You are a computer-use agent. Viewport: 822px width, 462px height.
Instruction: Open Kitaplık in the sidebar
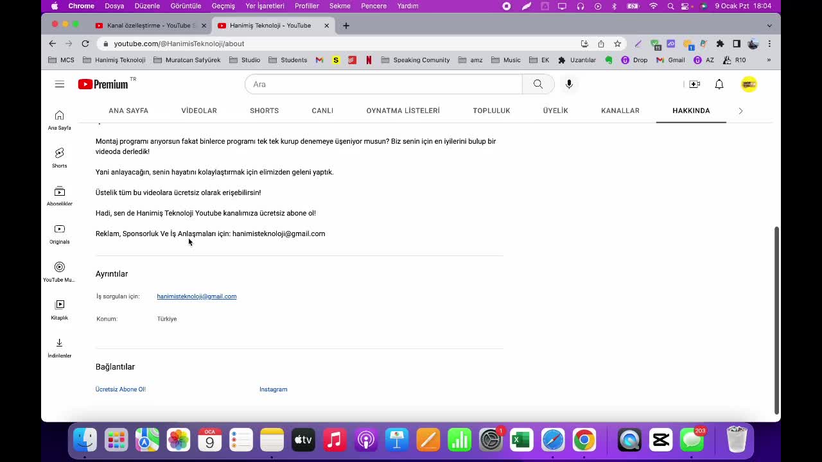pyautogui.click(x=59, y=310)
